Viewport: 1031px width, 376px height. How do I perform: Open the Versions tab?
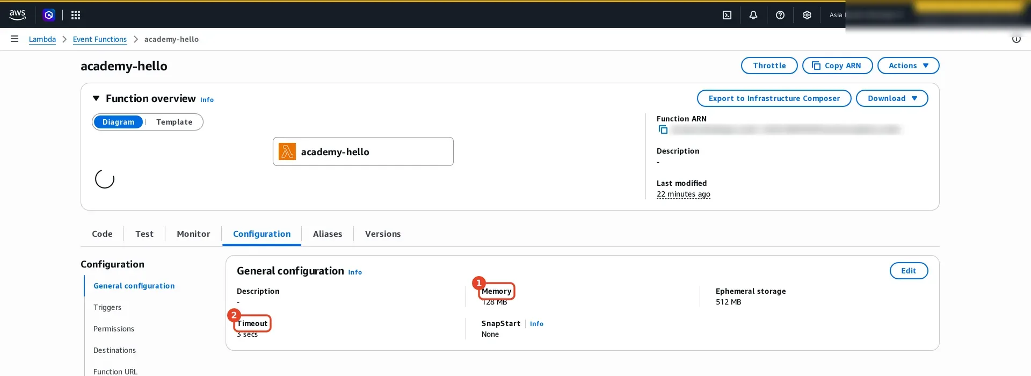pos(383,234)
